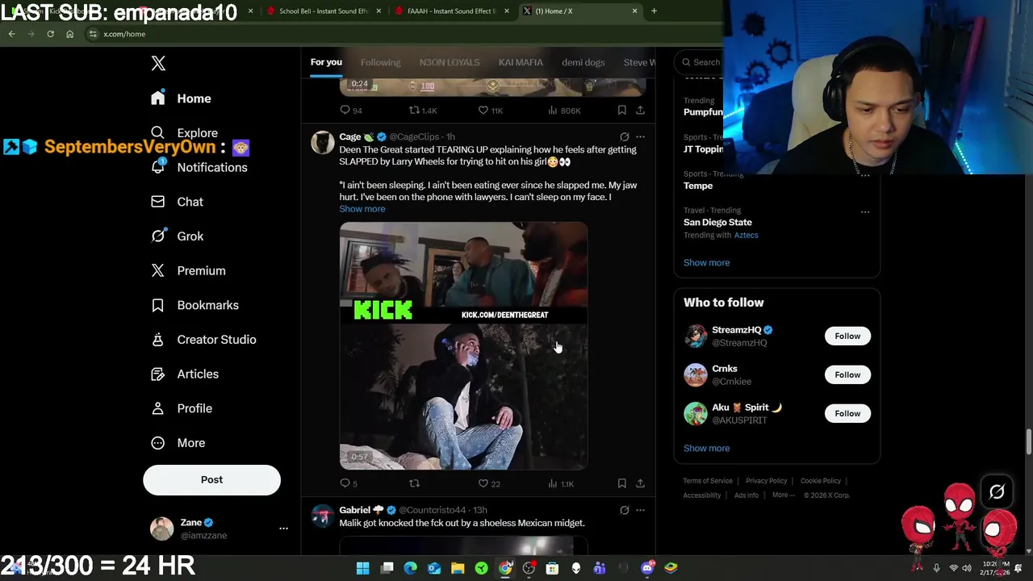Follow Aku Spirit
Image resolution: width=1033 pixels, height=581 pixels.
point(847,414)
